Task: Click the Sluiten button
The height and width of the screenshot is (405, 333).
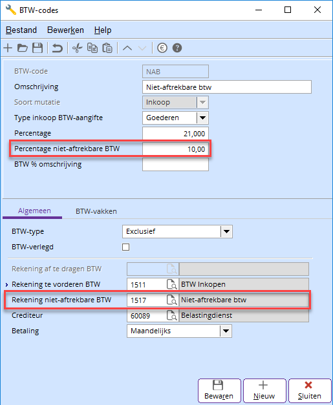Action: [x=310, y=391]
